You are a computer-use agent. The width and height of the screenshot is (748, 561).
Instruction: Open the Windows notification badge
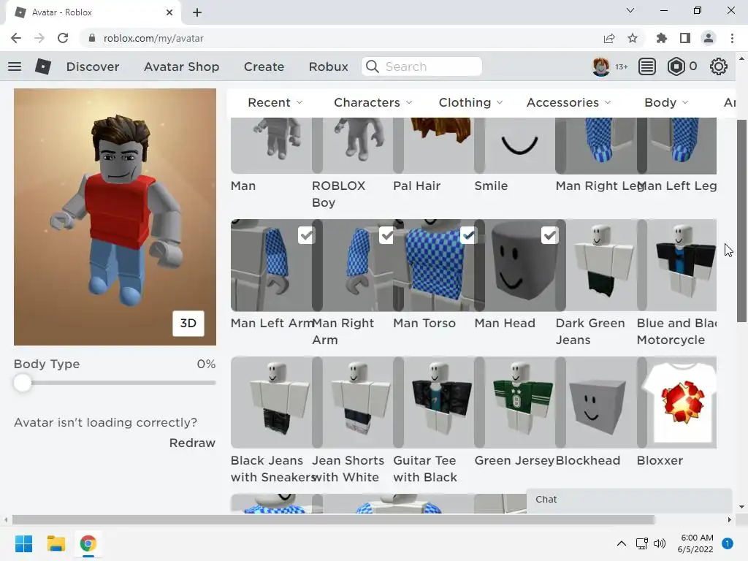[728, 543]
